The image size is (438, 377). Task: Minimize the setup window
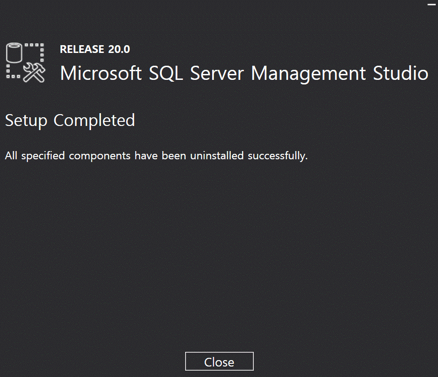tap(432, 5)
